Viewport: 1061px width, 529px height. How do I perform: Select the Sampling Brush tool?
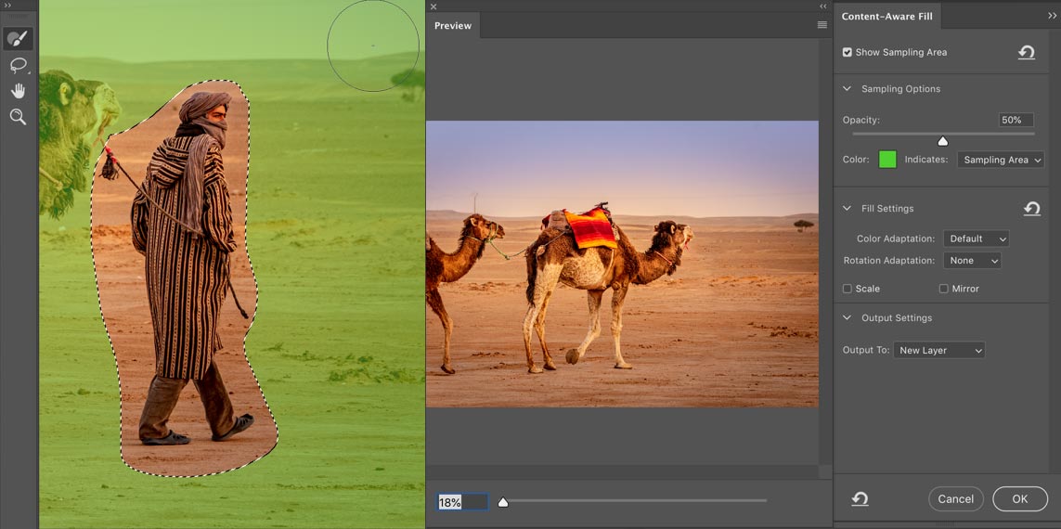18,39
